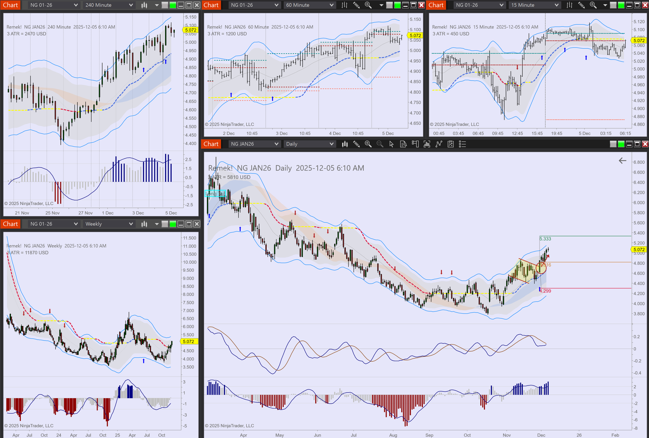Activate zoom-in magnifier in 60 Minute chart
Screen dimensions: 649x438
[368, 5]
